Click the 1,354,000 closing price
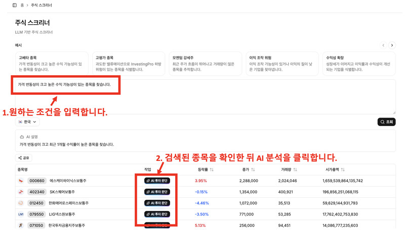The width and height of the screenshot is (405, 230). (248, 192)
